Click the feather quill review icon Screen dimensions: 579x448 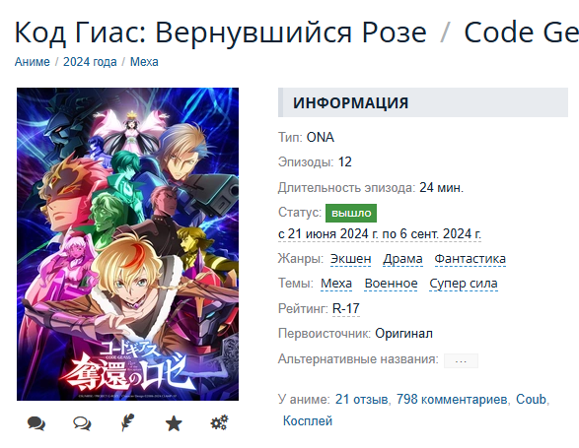point(128,423)
